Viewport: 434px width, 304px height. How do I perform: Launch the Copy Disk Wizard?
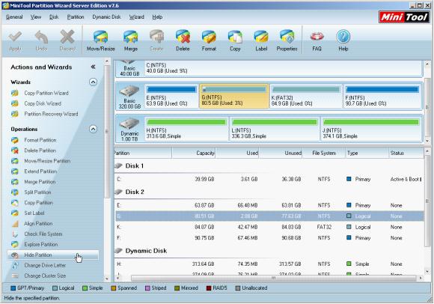point(43,103)
